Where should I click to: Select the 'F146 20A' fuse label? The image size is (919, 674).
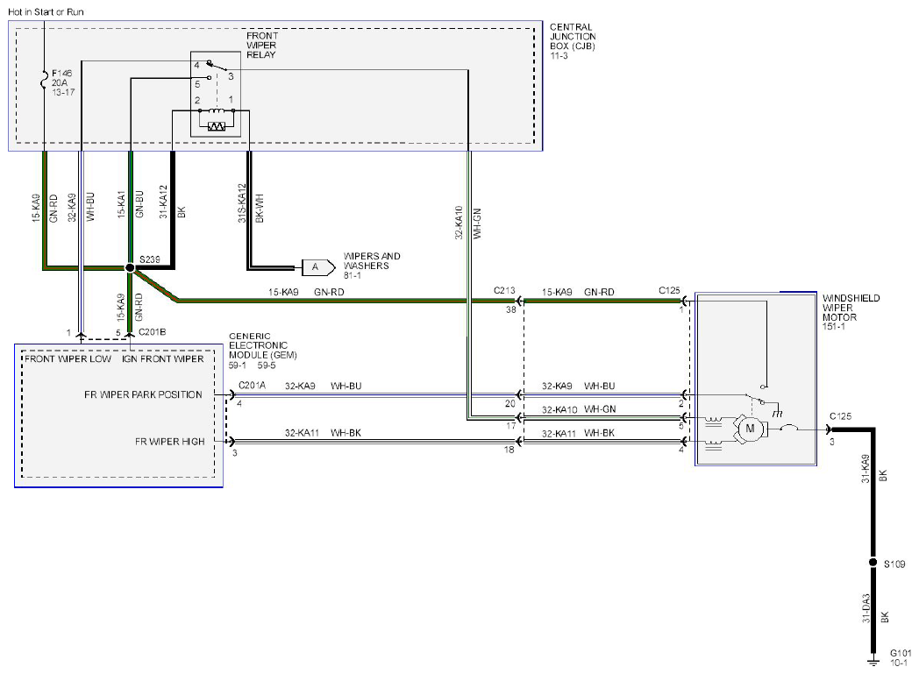[x=62, y=78]
